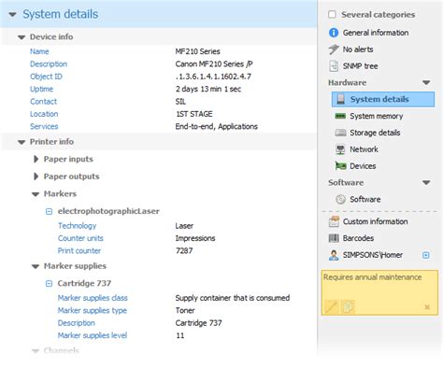Select the Devices category
The image size is (443, 368).
click(x=363, y=166)
